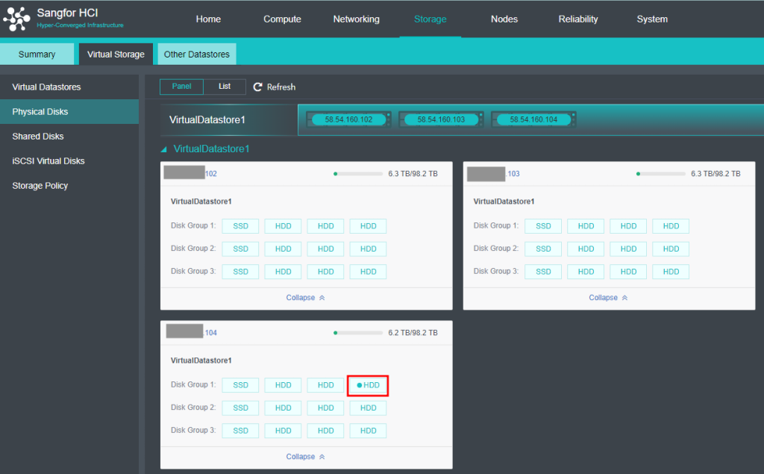Select last HDD in Disk Group 1, node .102

coord(369,226)
